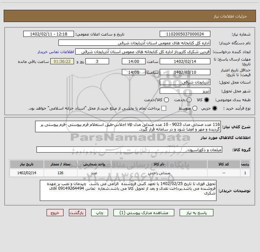260x252 pixels.
Task: Select the خدمت radio button
Action: tap(189, 100)
